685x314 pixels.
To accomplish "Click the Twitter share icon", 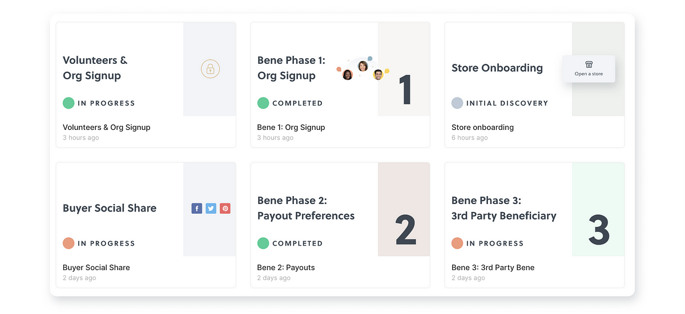I will point(211,209).
